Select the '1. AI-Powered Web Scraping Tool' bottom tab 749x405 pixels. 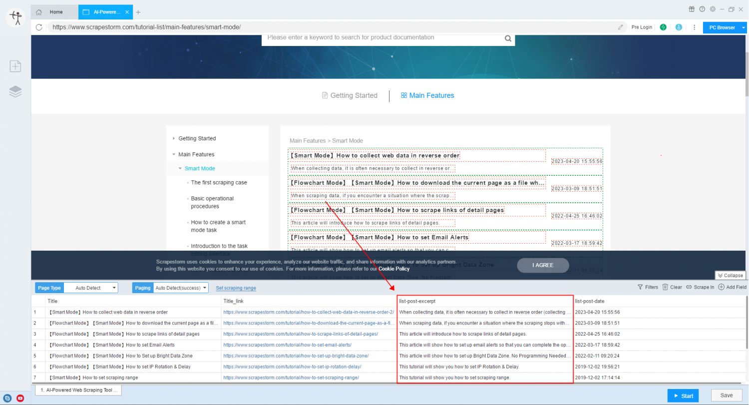click(78, 391)
